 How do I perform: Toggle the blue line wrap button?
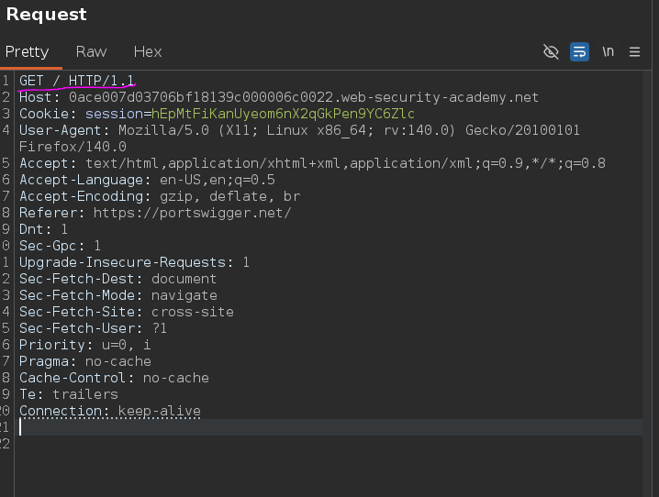tap(579, 52)
